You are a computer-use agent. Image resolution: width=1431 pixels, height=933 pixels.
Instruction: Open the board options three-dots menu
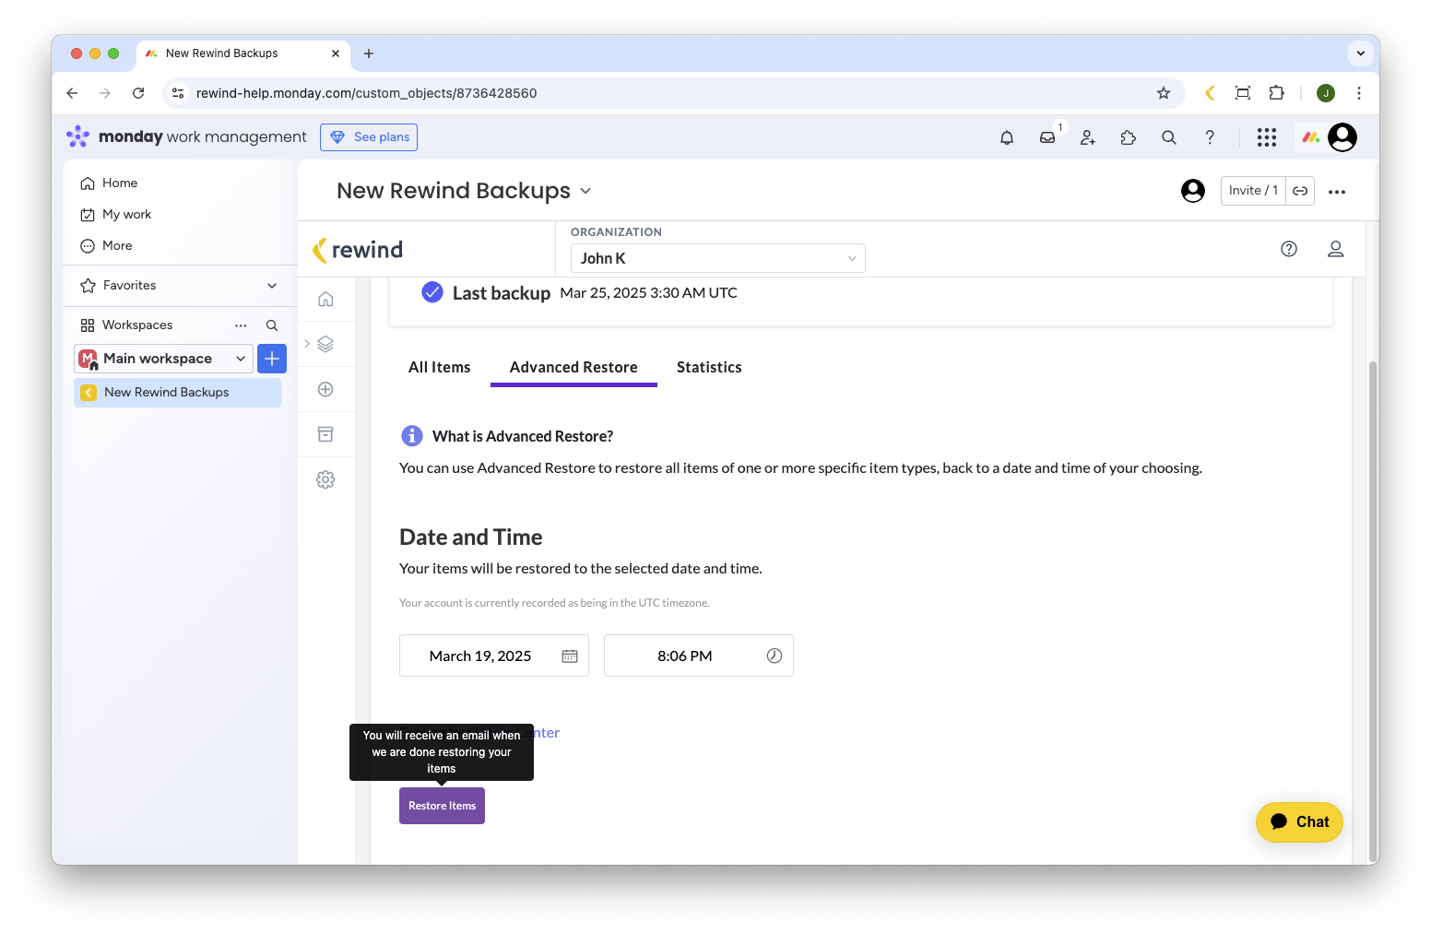pyautogui.click(x=1337, y=192)
